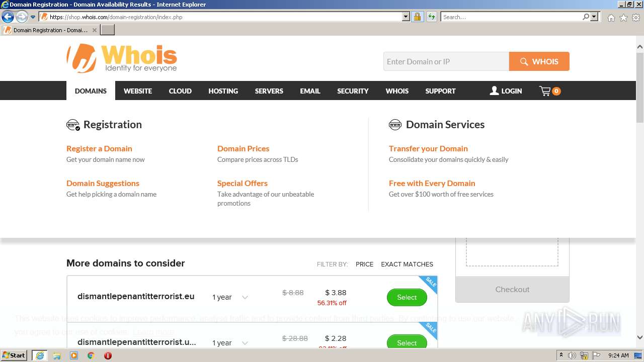The image size is (644, 362).
Task: Open the Favorites star icon
Action: point(623,17)
